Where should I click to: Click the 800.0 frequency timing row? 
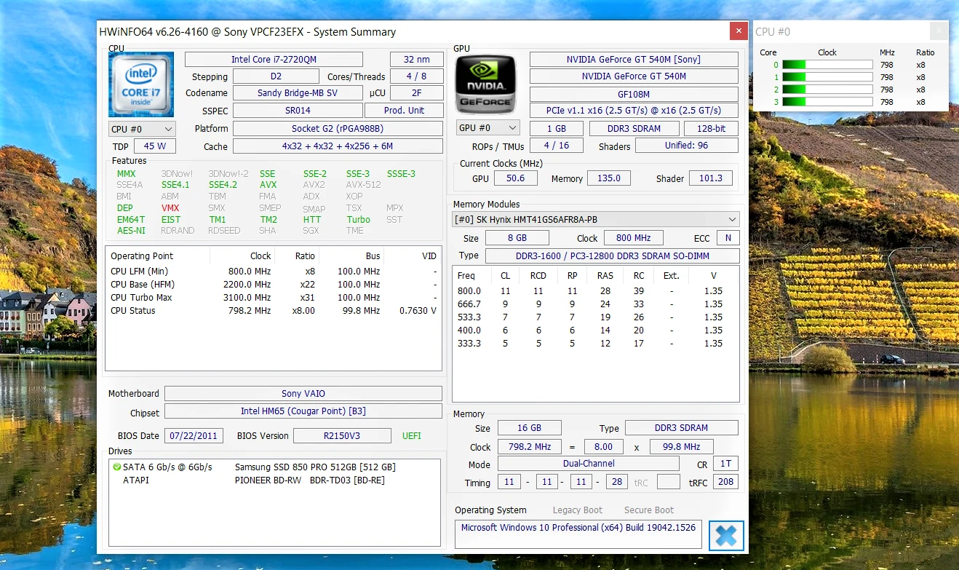[595, 291]
